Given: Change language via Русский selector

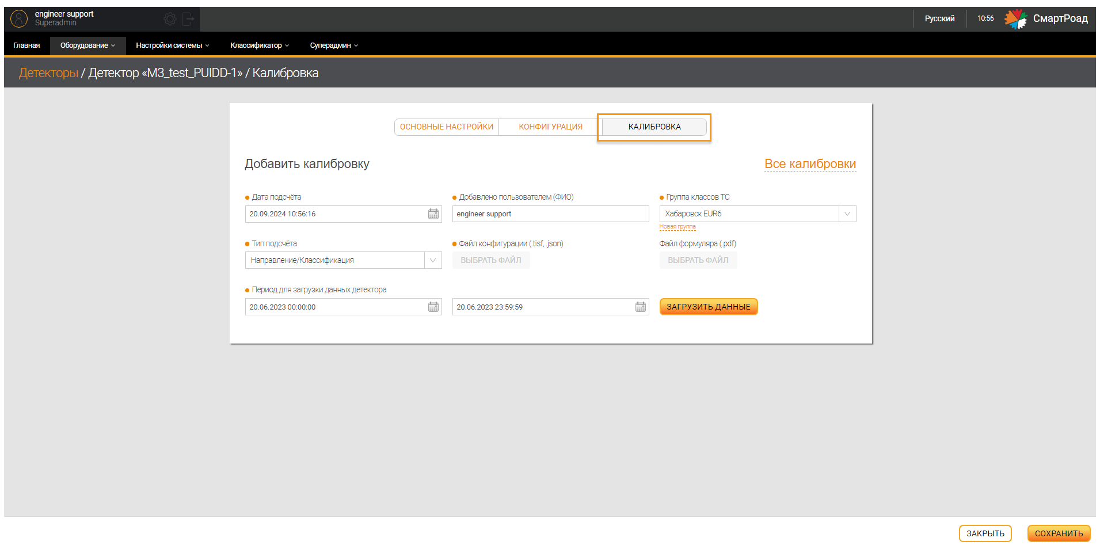Looking at the screenshot, I should (939, 18).
